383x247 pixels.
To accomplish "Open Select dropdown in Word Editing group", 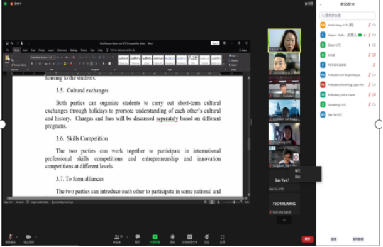I will pyautogui.click(x=234, y=65).
